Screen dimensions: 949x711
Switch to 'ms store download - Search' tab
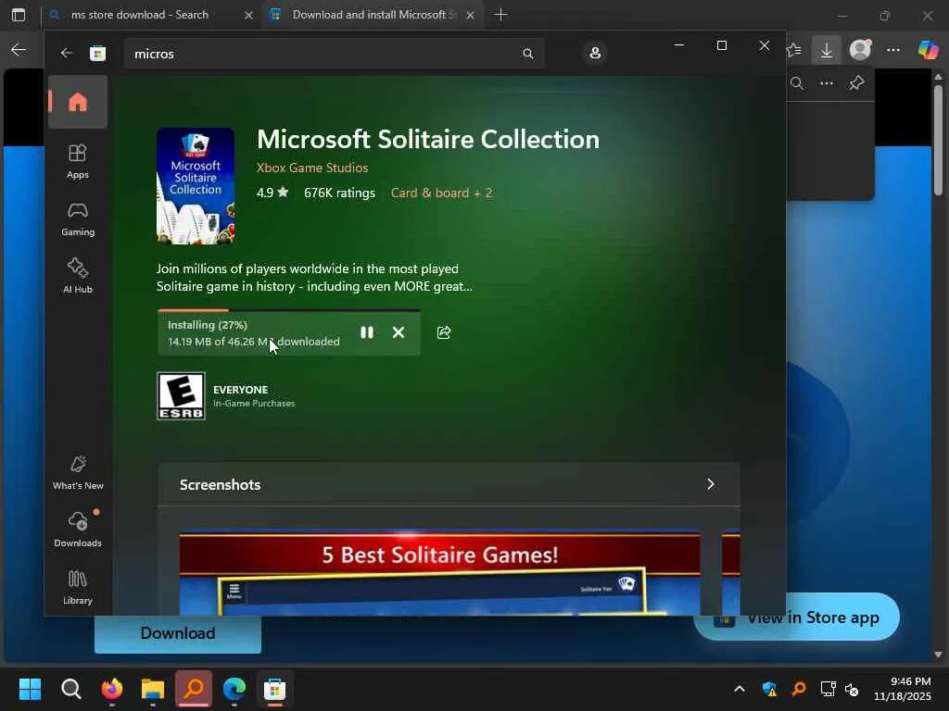(140, 15)
